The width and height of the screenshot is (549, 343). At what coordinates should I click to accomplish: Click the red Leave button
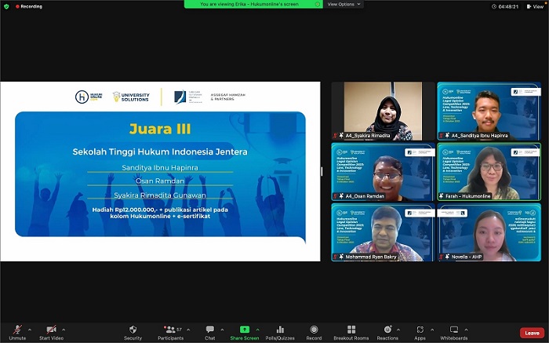(x=532, y=333)
